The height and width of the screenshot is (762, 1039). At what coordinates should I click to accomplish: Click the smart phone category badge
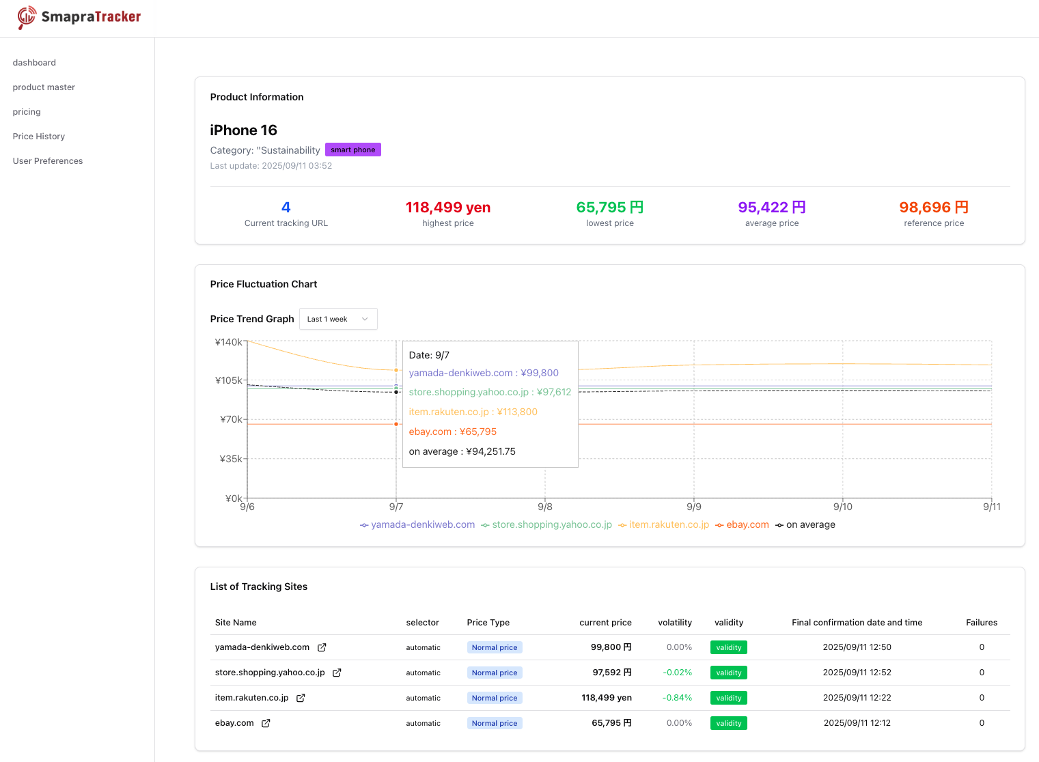(x=352, y=149)
